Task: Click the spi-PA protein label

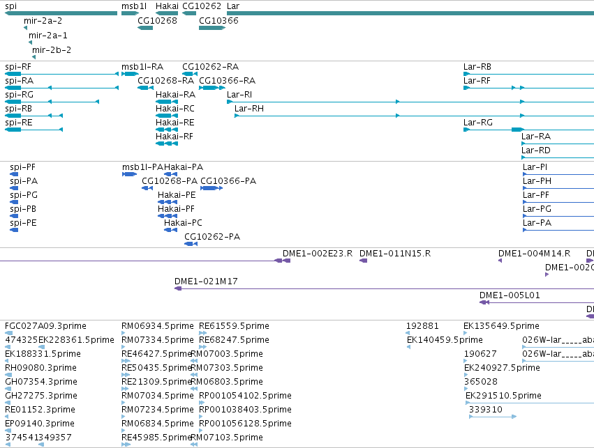Action: coord(24,181)
